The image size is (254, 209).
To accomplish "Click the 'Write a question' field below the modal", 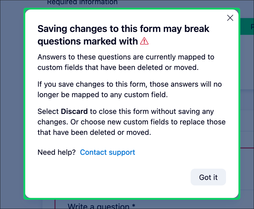I will tap(102, 206).
